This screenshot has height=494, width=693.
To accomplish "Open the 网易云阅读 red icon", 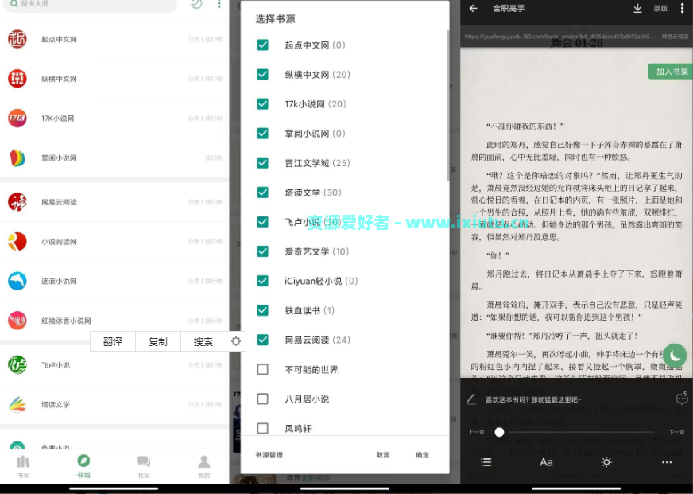I will pyautogui.click(x=17, y=202).
